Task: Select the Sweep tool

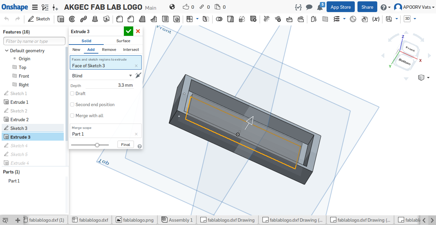Action: (84, 19)
